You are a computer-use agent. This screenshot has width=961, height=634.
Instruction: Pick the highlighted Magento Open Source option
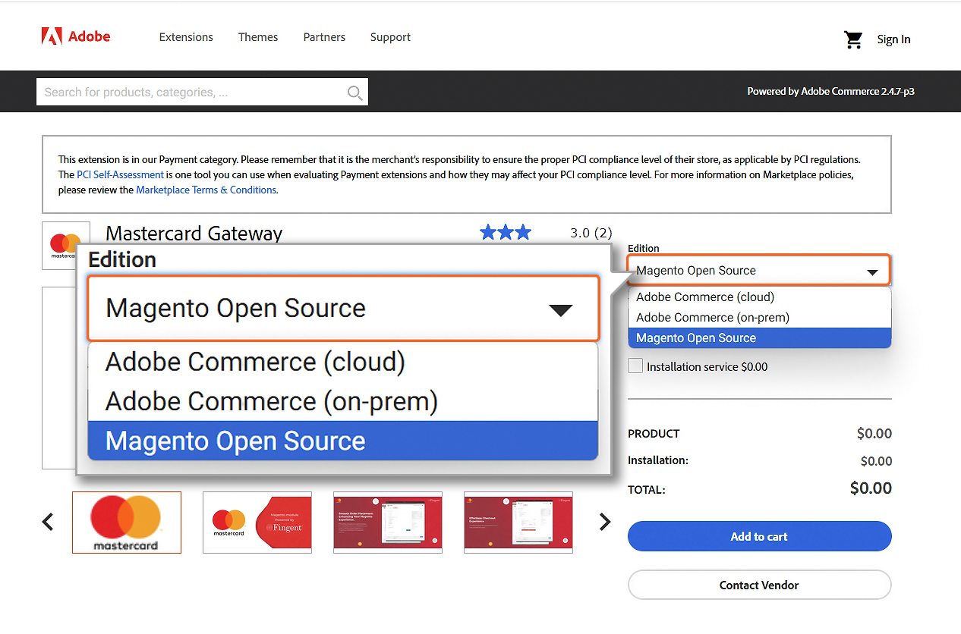(x=759, y=338)
